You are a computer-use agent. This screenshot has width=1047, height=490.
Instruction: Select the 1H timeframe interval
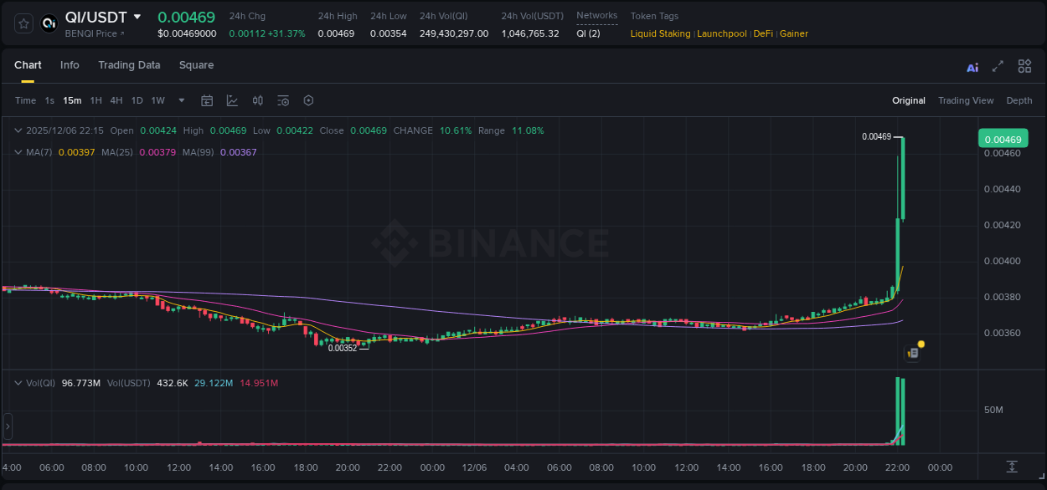(95, 100)
